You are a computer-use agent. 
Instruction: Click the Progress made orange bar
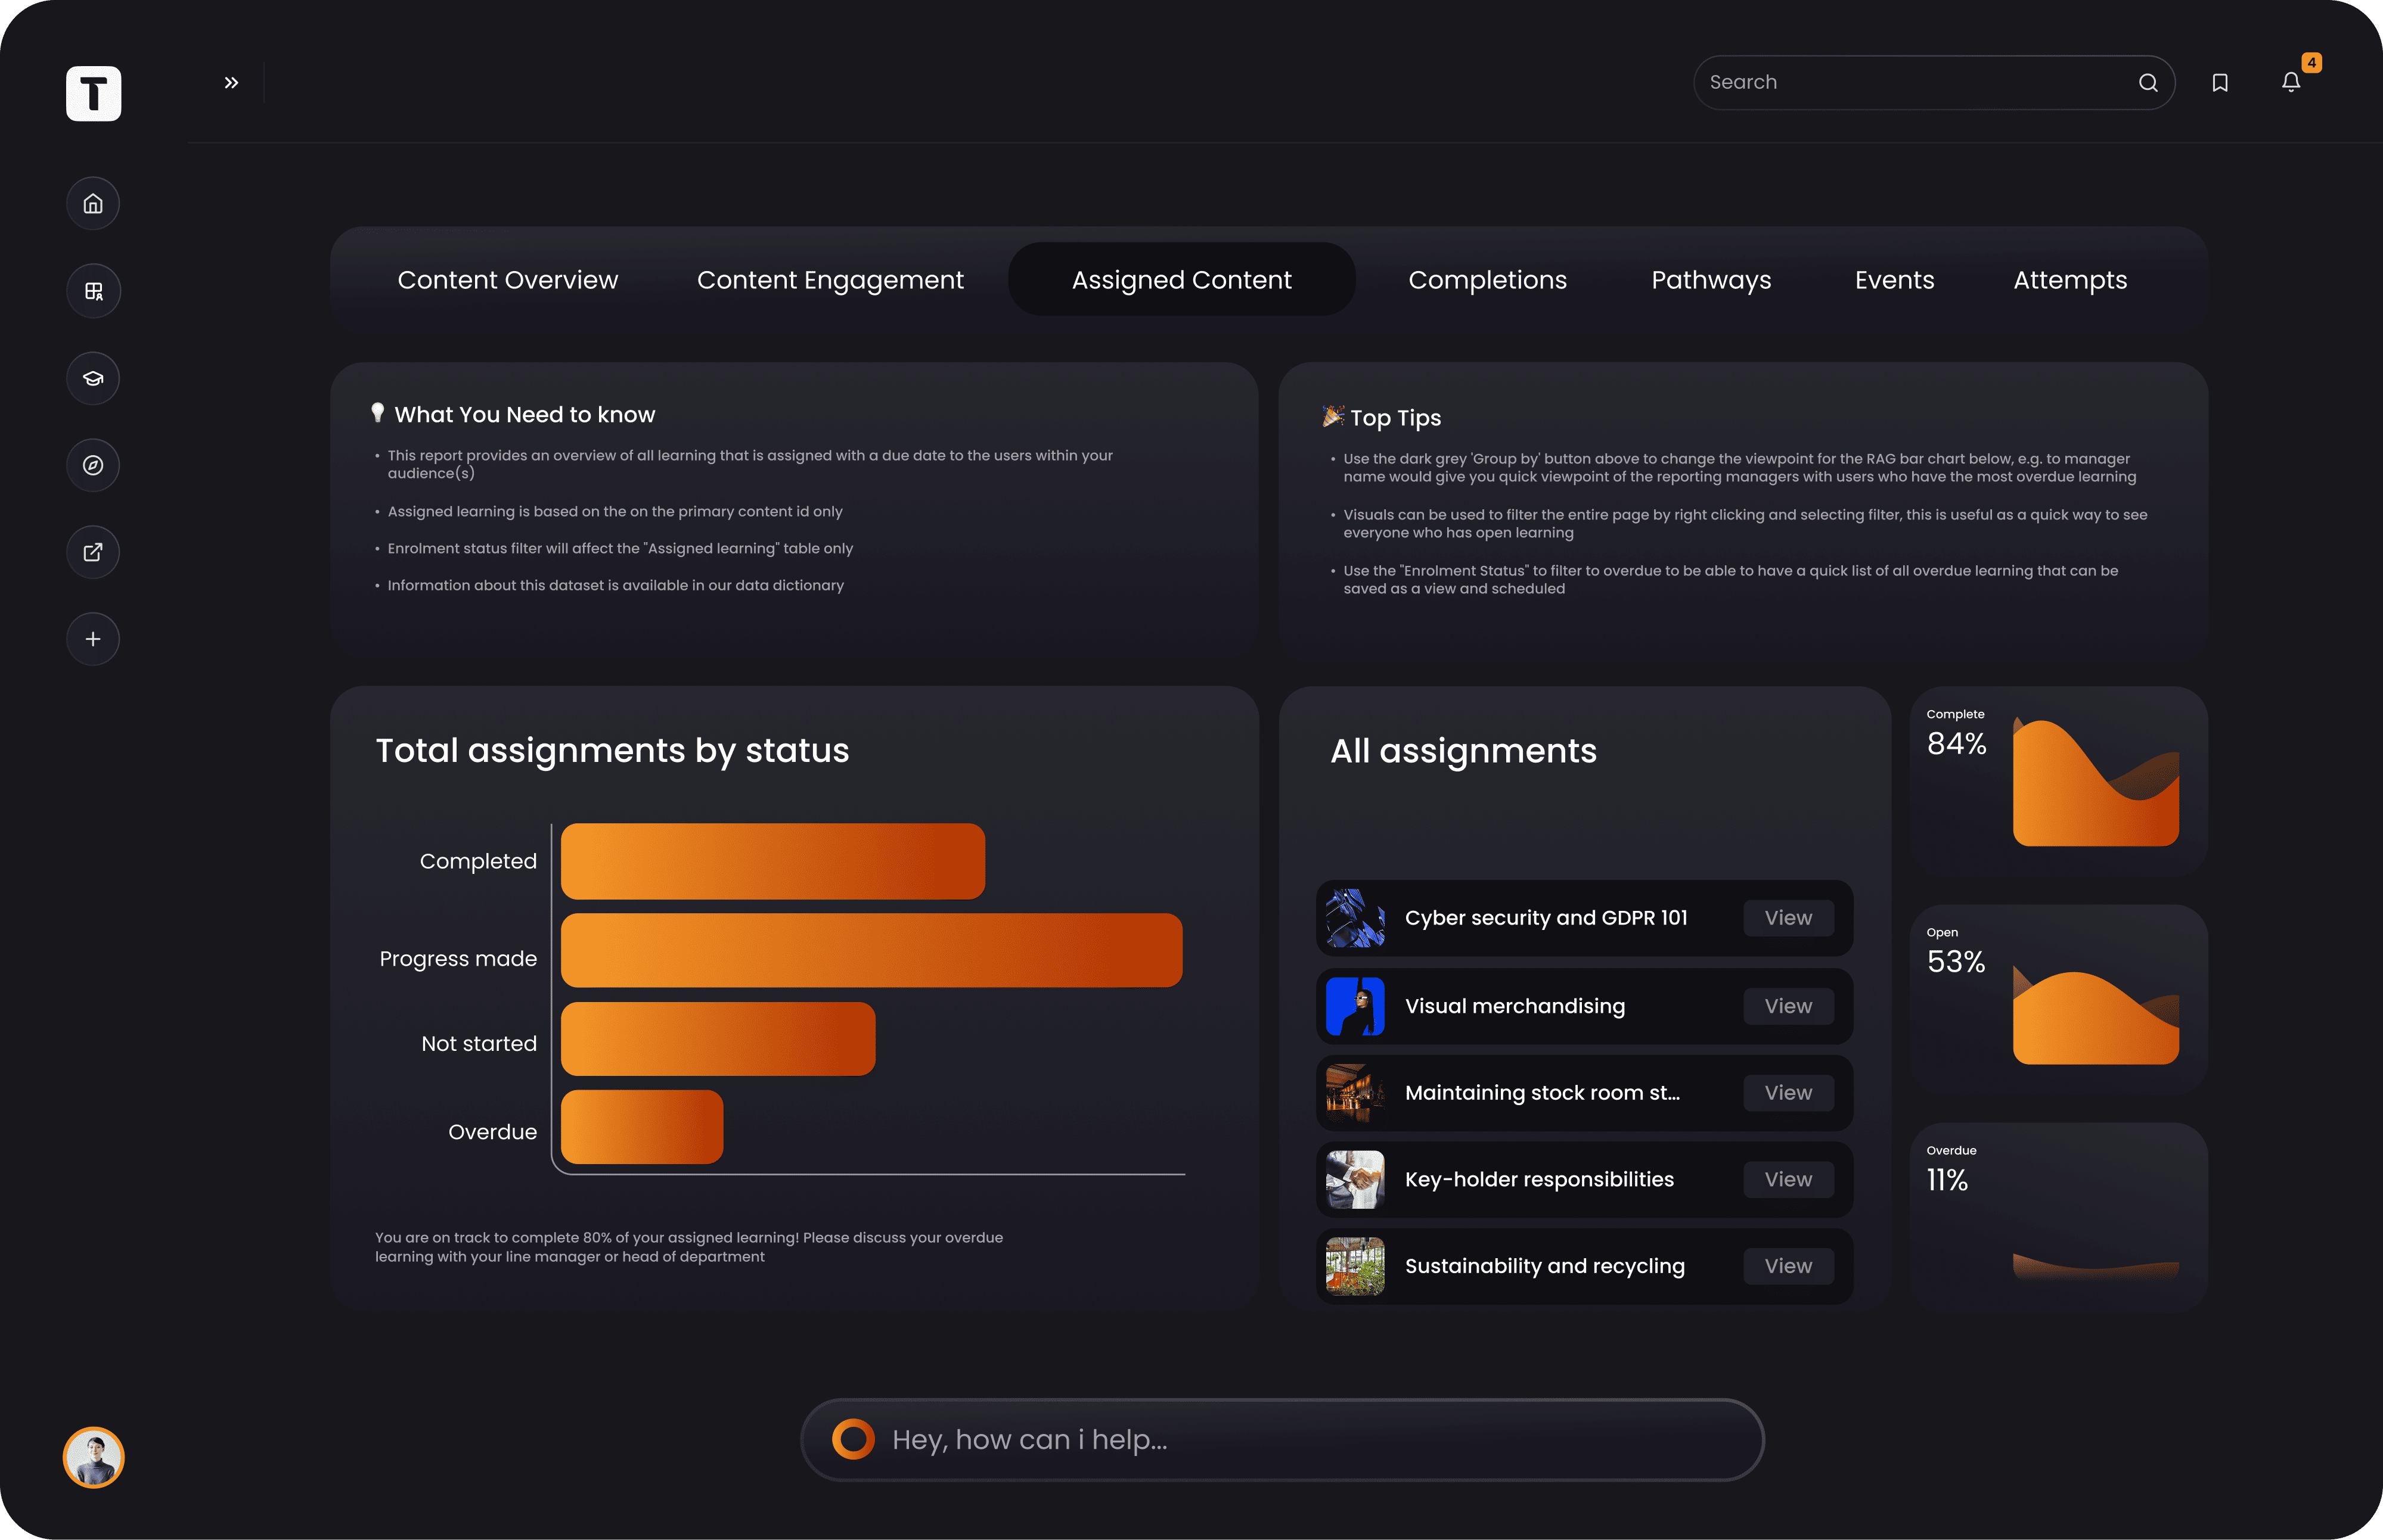870,950
